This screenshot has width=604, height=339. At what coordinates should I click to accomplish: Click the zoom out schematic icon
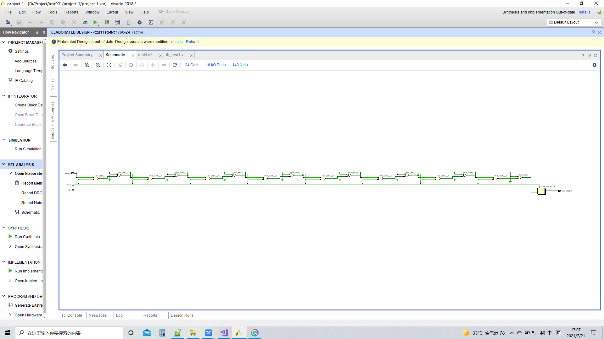tap(98, 65)
